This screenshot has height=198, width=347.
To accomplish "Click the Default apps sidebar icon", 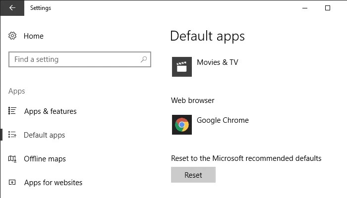I will [x=12, y=135].
